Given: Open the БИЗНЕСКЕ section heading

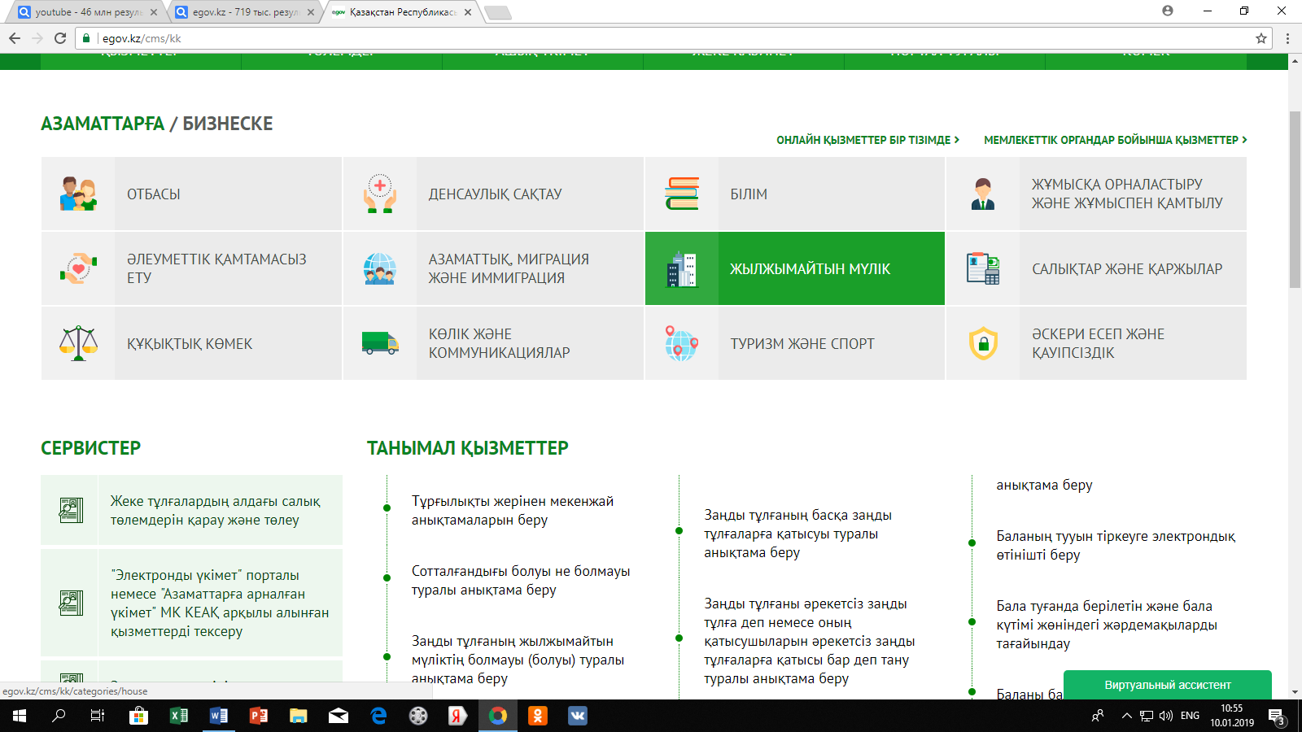Looking at the screenshot, I should (x=228, y=124).
